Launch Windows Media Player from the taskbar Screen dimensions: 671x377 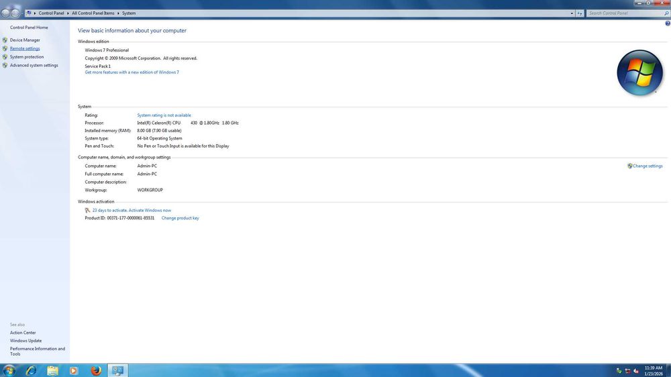[74, 370]
